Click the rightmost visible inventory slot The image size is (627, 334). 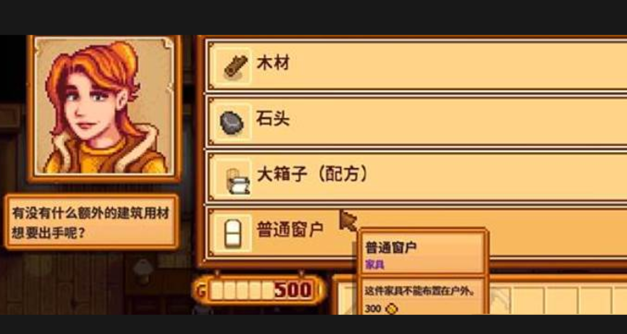pos(619,301)
